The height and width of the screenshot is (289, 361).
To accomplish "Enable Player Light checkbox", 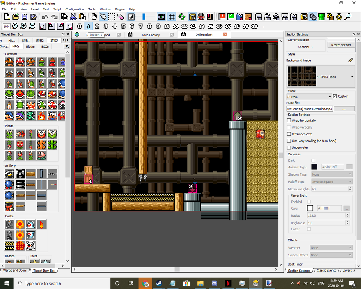I will (309, 202).
